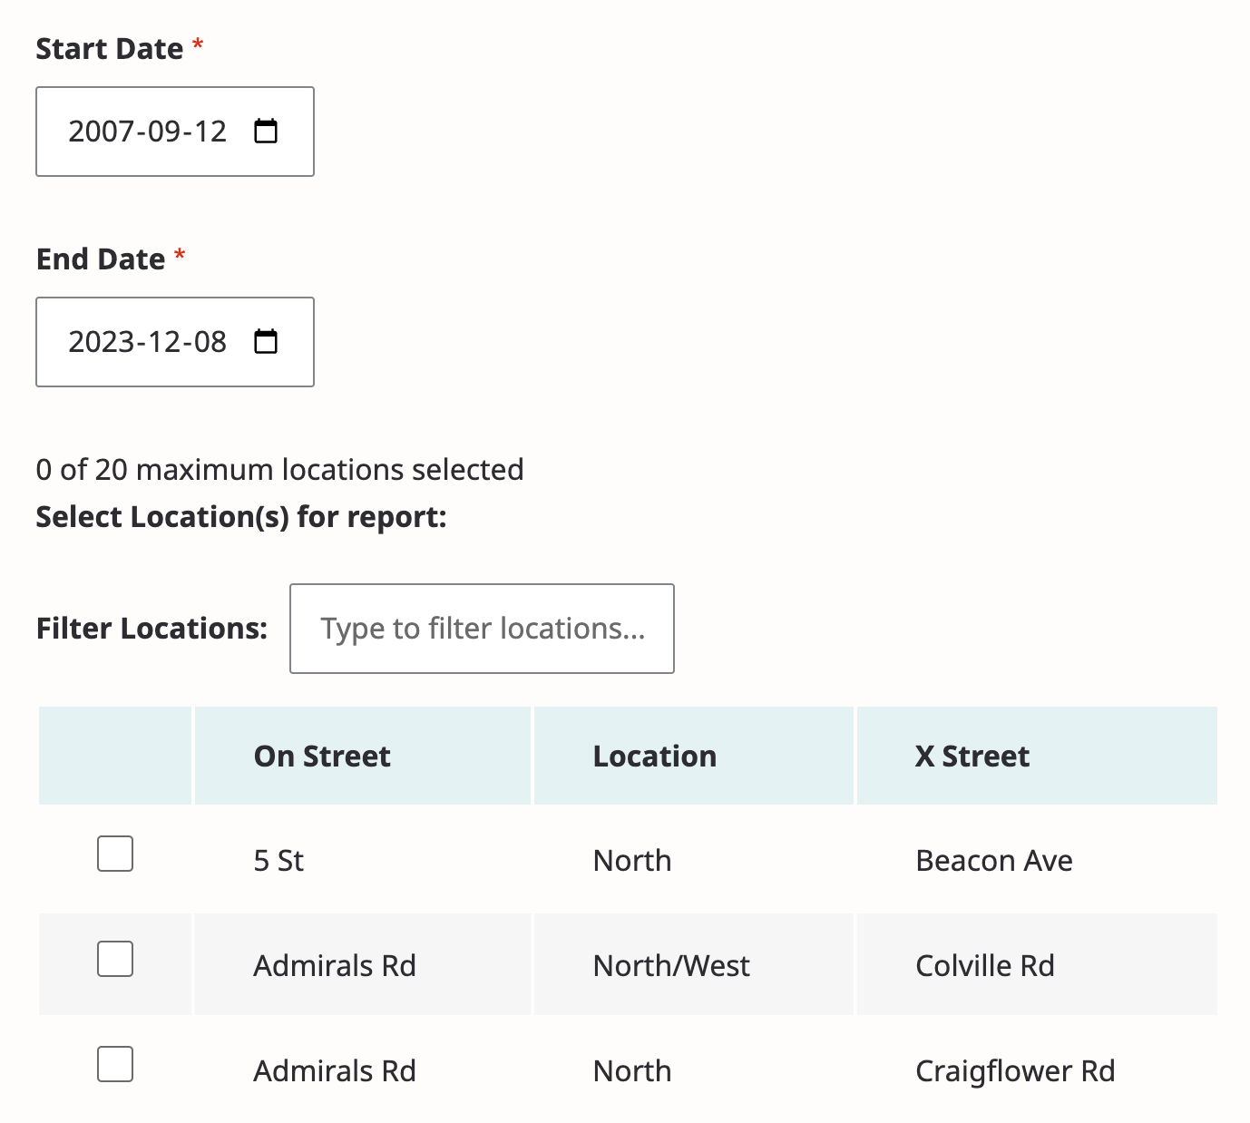Open the End Date calendar picker icon
The width and height of the screenshot is (1250, 1123).
pyautogui.click(x=266, y=342)
